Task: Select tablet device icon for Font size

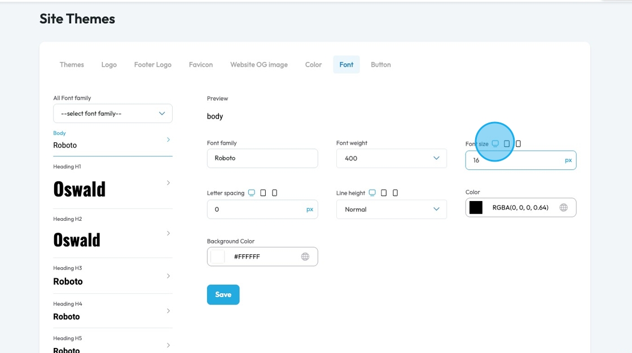Action: [x=507, y=143]
